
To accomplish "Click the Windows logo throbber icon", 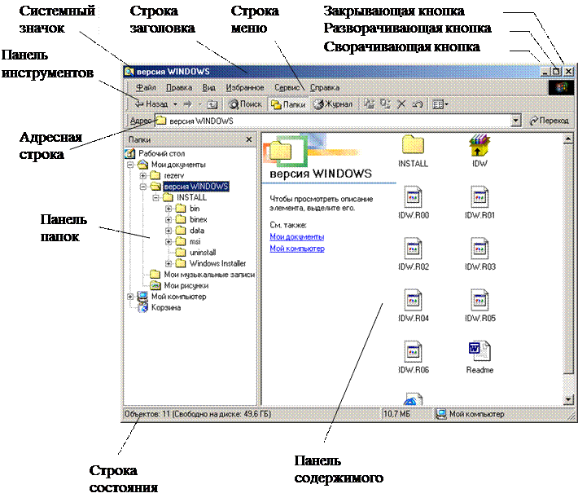I will [x=561, y=88].
